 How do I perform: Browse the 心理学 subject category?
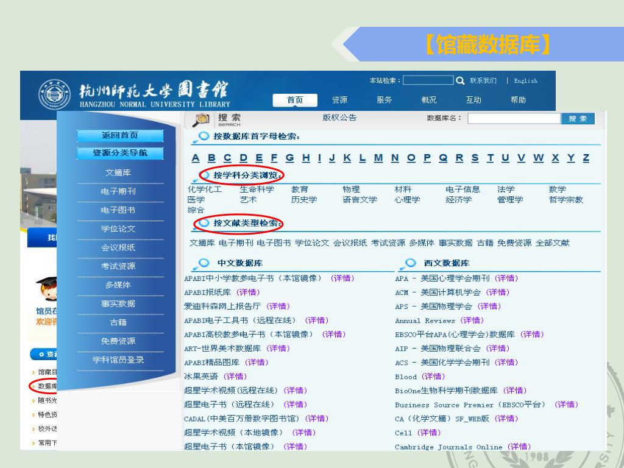pos(407,200)
